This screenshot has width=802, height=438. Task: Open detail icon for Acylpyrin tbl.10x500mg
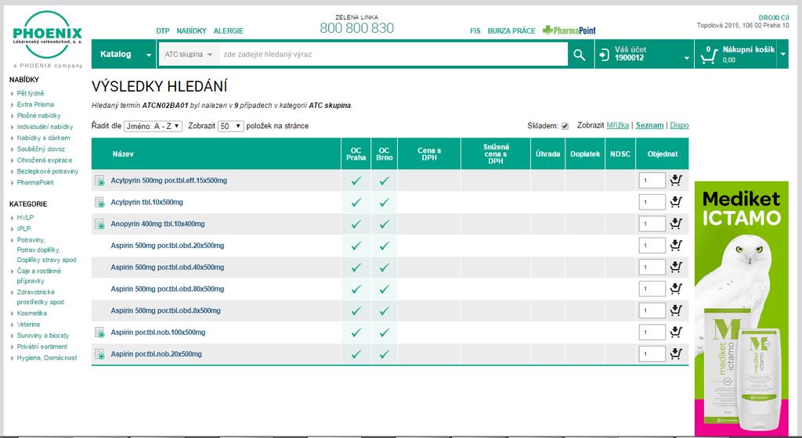point(99,202)
